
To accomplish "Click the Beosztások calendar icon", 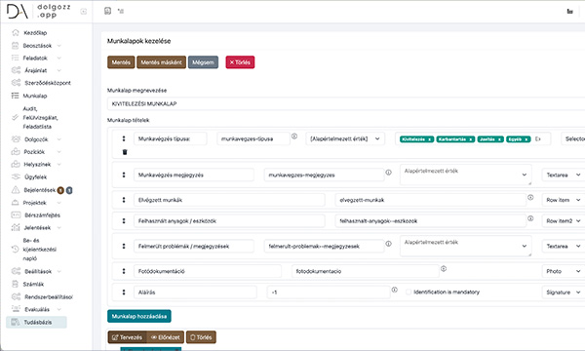I will point(15,46).
